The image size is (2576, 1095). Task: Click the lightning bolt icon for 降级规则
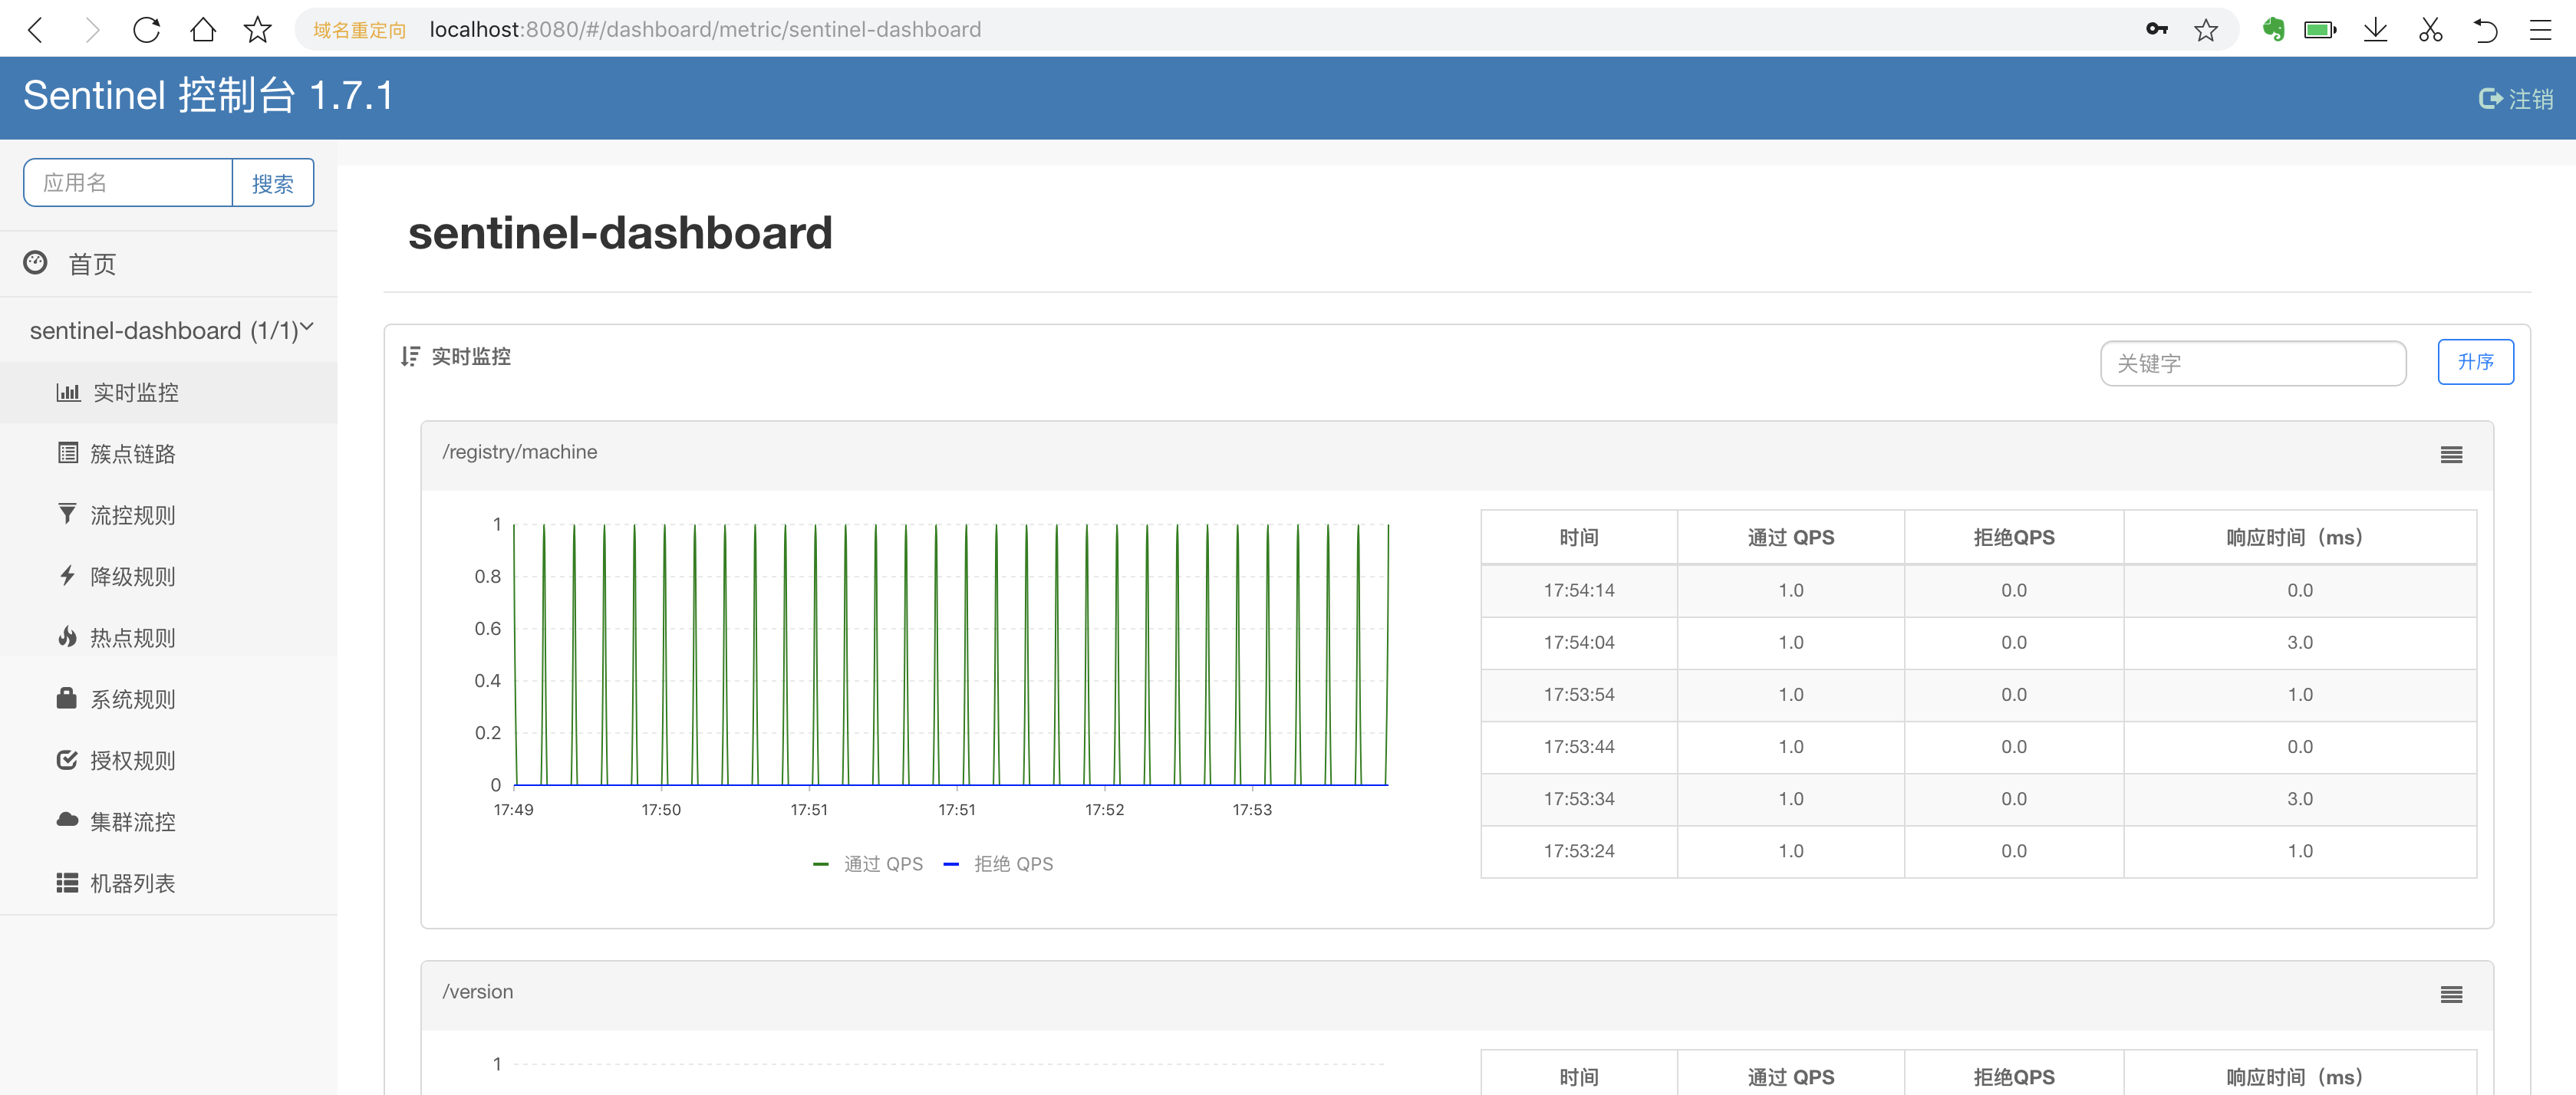67,576
